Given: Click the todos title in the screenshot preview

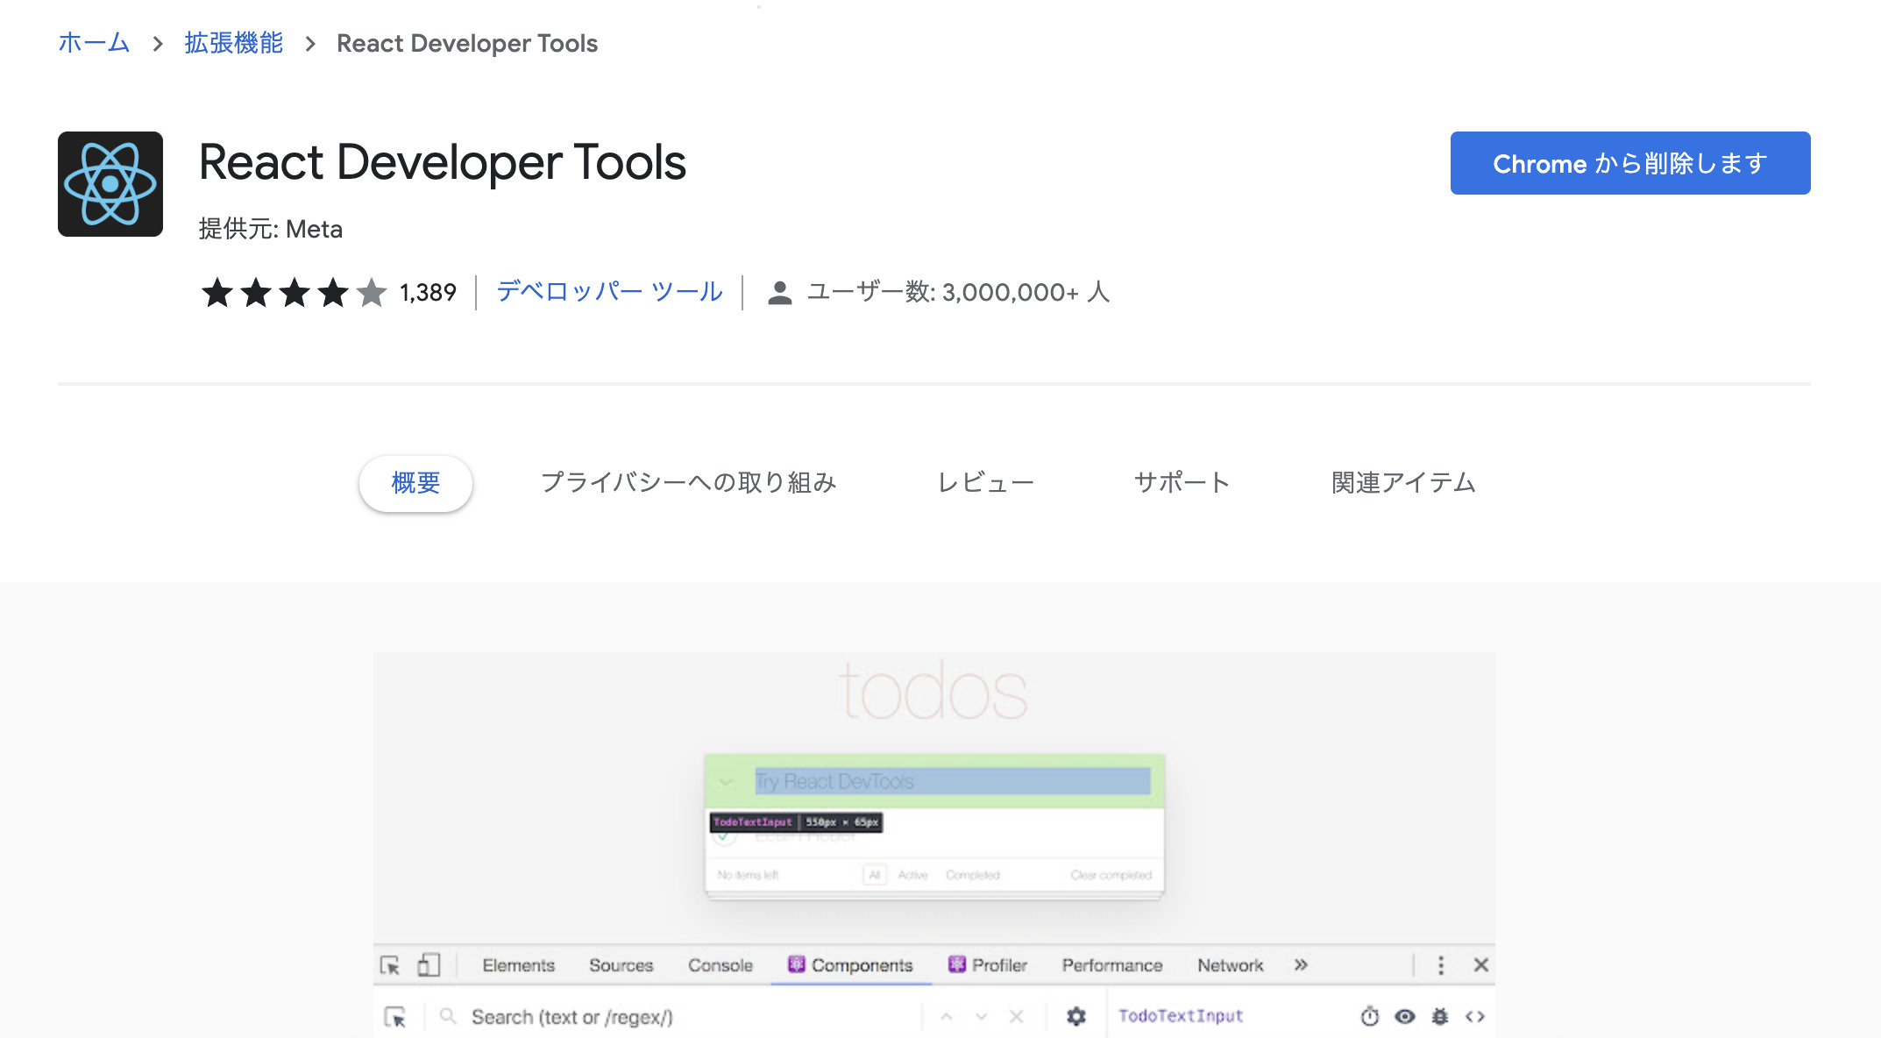Looking at the screenshot, I should 933,692.
